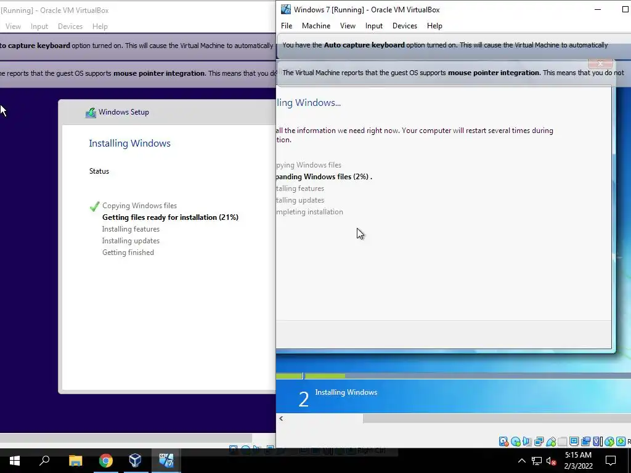
Task: Click 'Getting finished' step in Windows Setup
Action: (128, 253)
